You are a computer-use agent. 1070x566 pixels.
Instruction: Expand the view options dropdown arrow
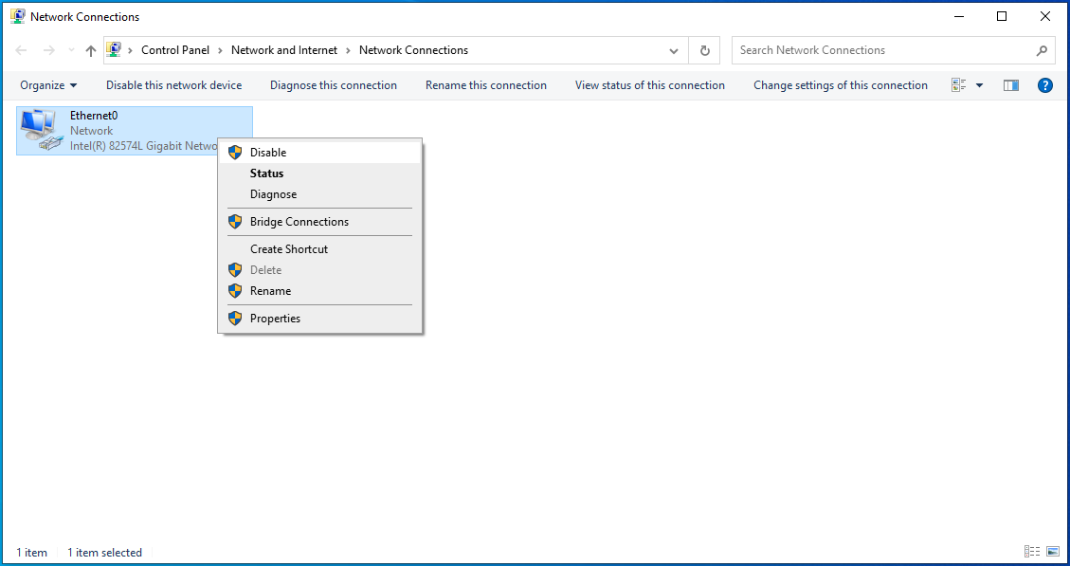point(980,85)
